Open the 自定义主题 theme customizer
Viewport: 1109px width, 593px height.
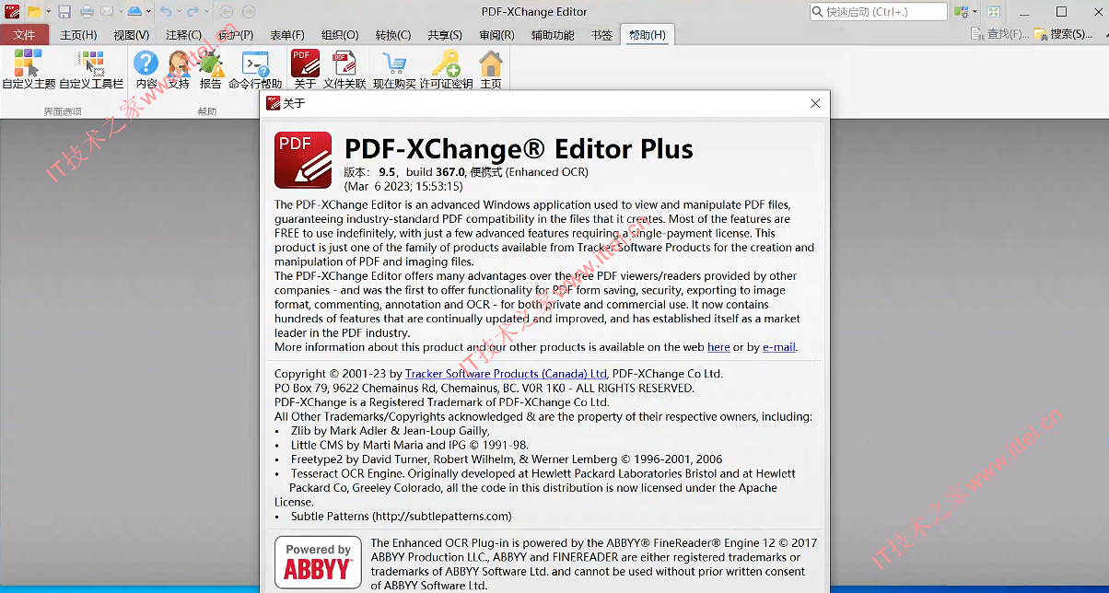[x=29, y=69]
